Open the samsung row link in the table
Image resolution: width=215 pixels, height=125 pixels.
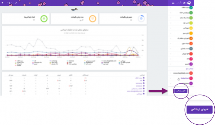click(139, 83)
